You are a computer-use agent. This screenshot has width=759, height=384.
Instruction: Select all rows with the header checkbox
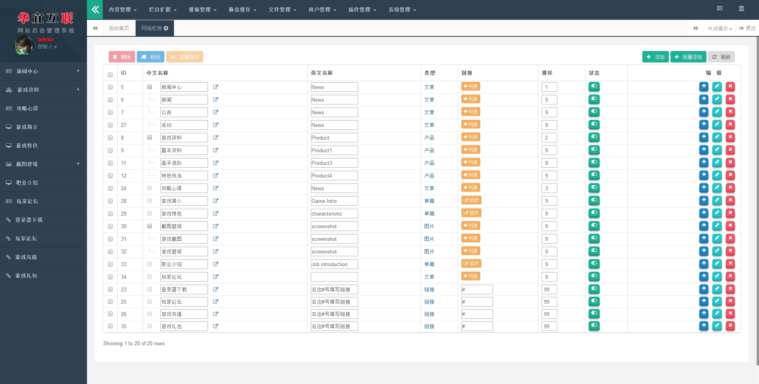(110, 75)
